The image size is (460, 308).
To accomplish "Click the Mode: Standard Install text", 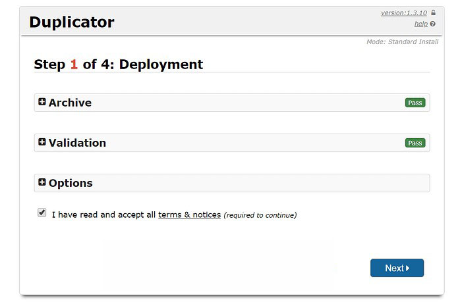I will pos(402,42).
